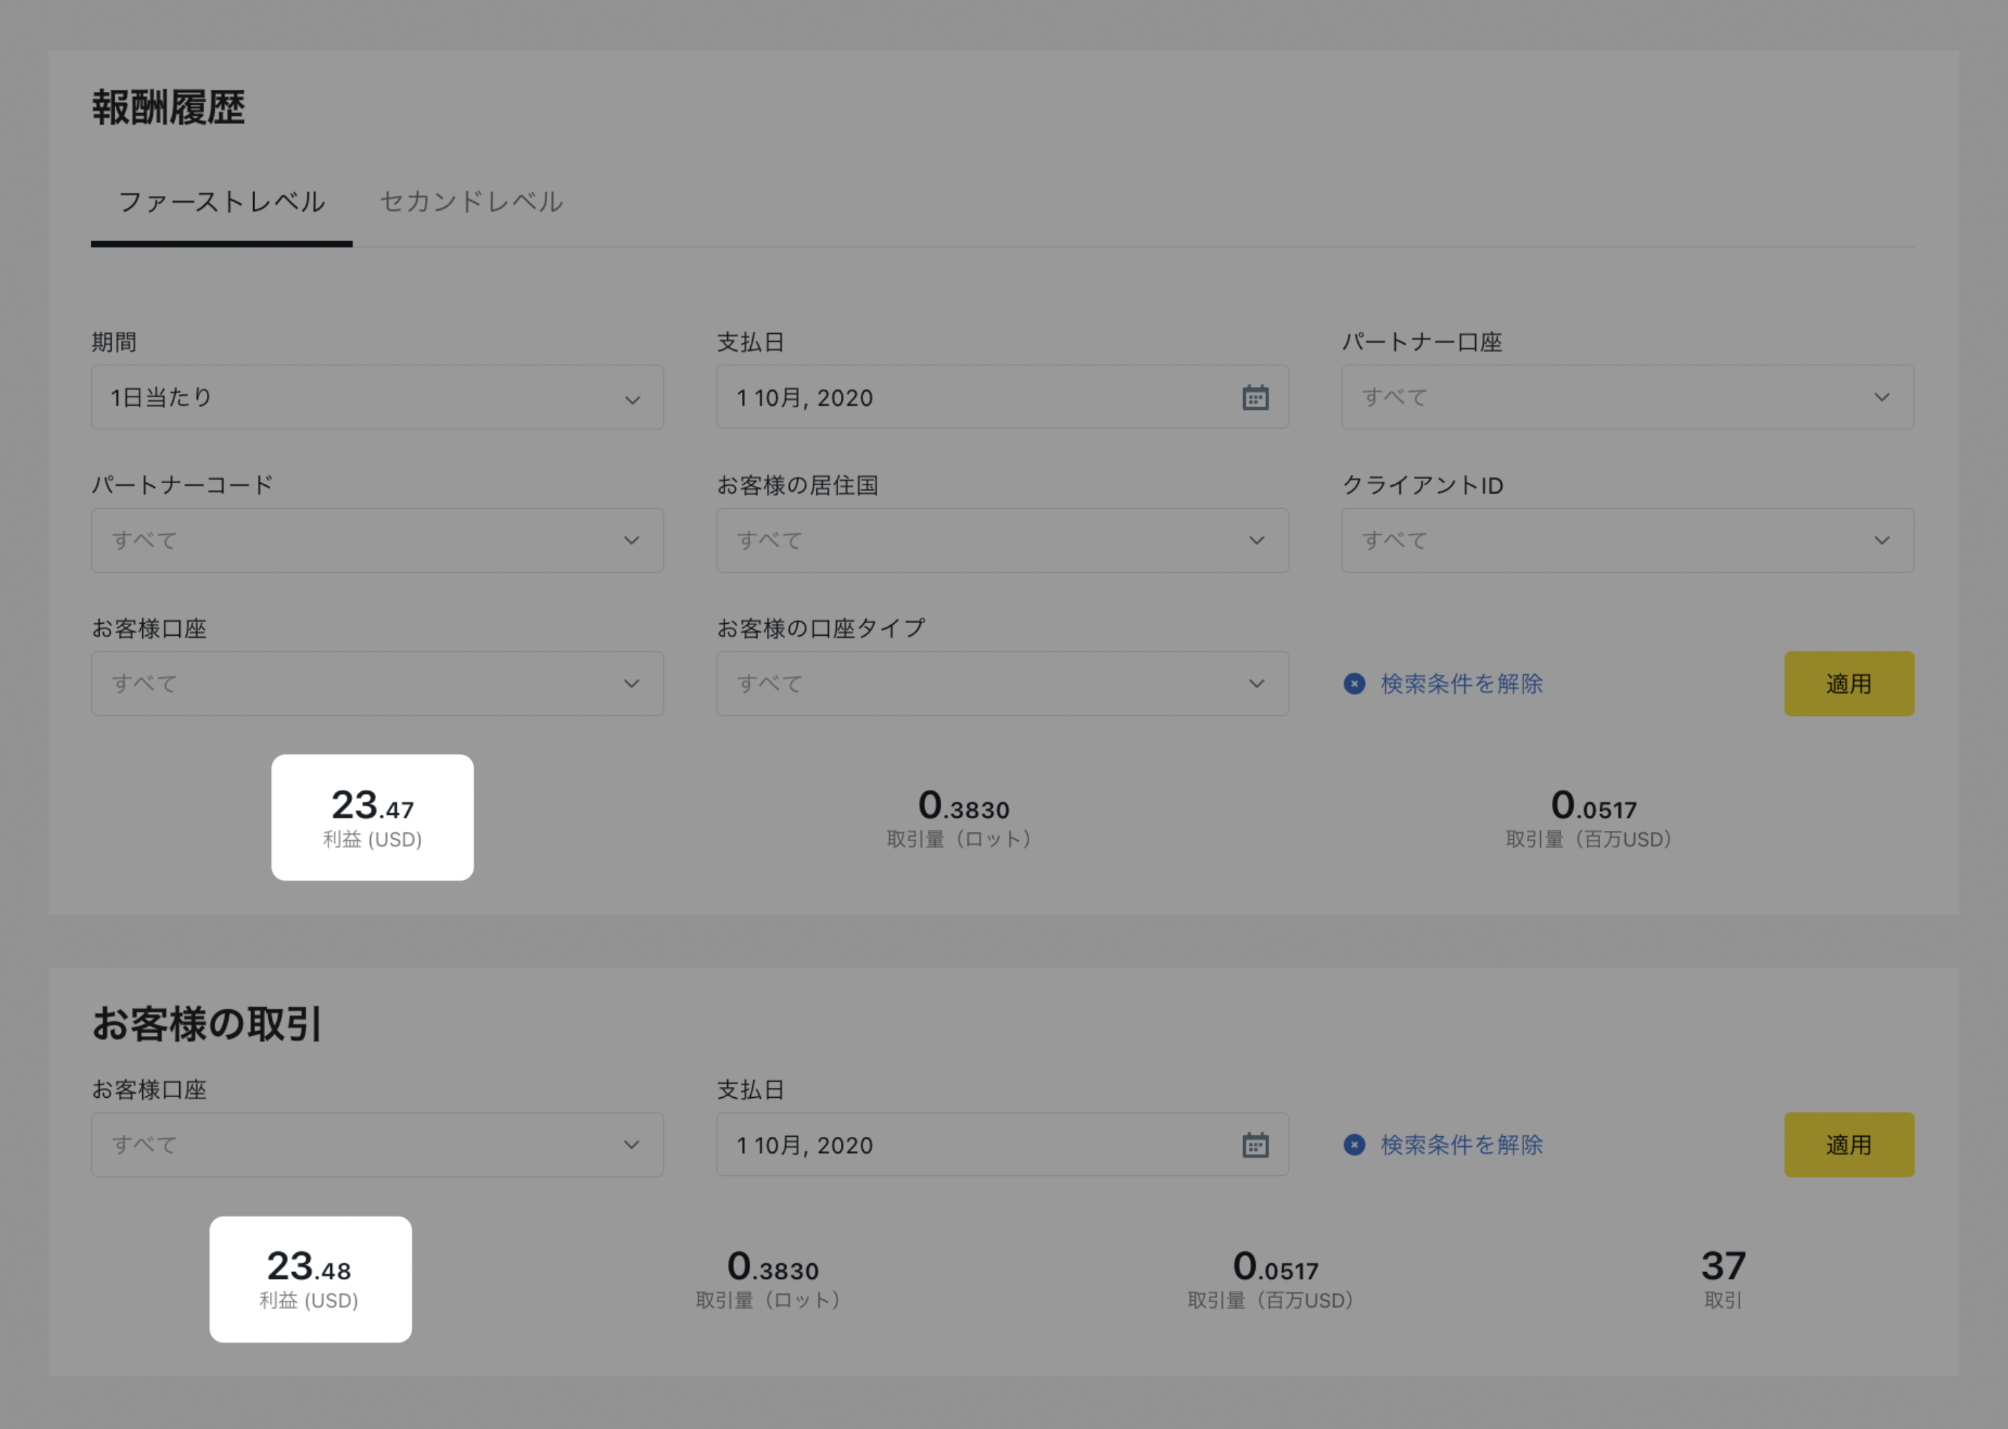This screenshot has width=2008, height=1429.
Task: Open お客様口座 dropdown in reward history filters
Action: tap(376, 684)
